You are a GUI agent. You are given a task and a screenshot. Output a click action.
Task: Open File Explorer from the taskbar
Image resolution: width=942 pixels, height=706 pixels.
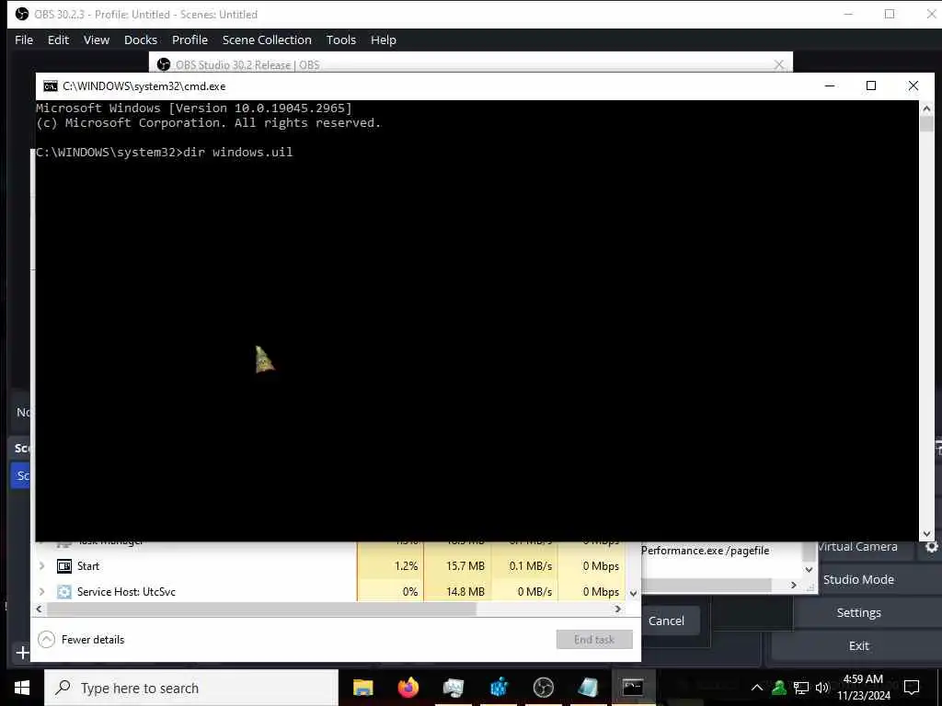coord(362,688)
